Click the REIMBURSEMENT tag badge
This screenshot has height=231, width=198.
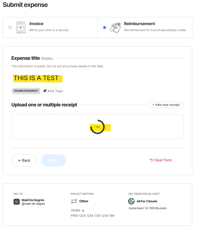[x=26, y=91]
